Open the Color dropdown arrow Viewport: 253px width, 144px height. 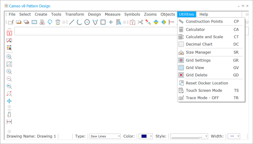pos(151,136)
